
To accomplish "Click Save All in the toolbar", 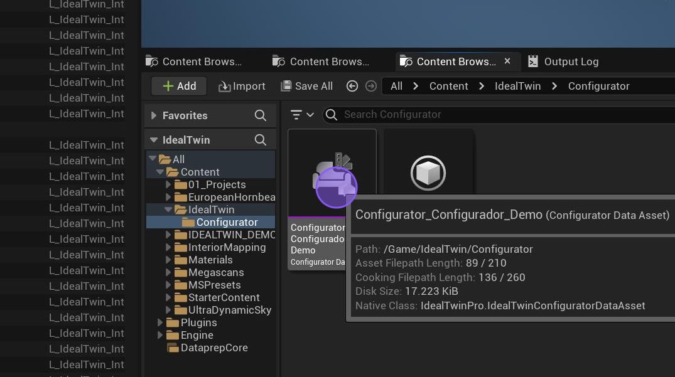I will [307, 86].
